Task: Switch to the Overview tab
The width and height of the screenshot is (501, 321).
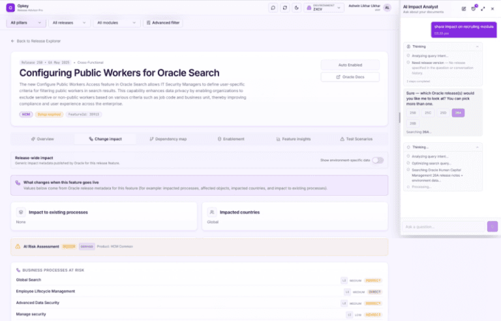Action: pos(42,139)
